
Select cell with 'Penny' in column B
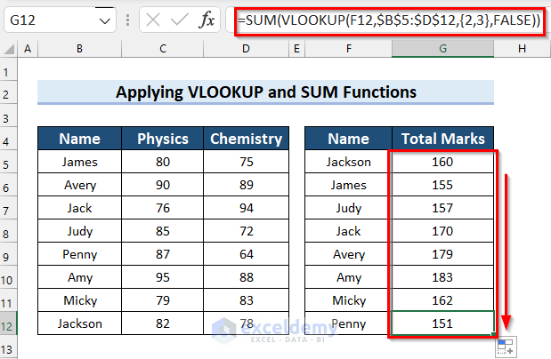click(80, 254)
